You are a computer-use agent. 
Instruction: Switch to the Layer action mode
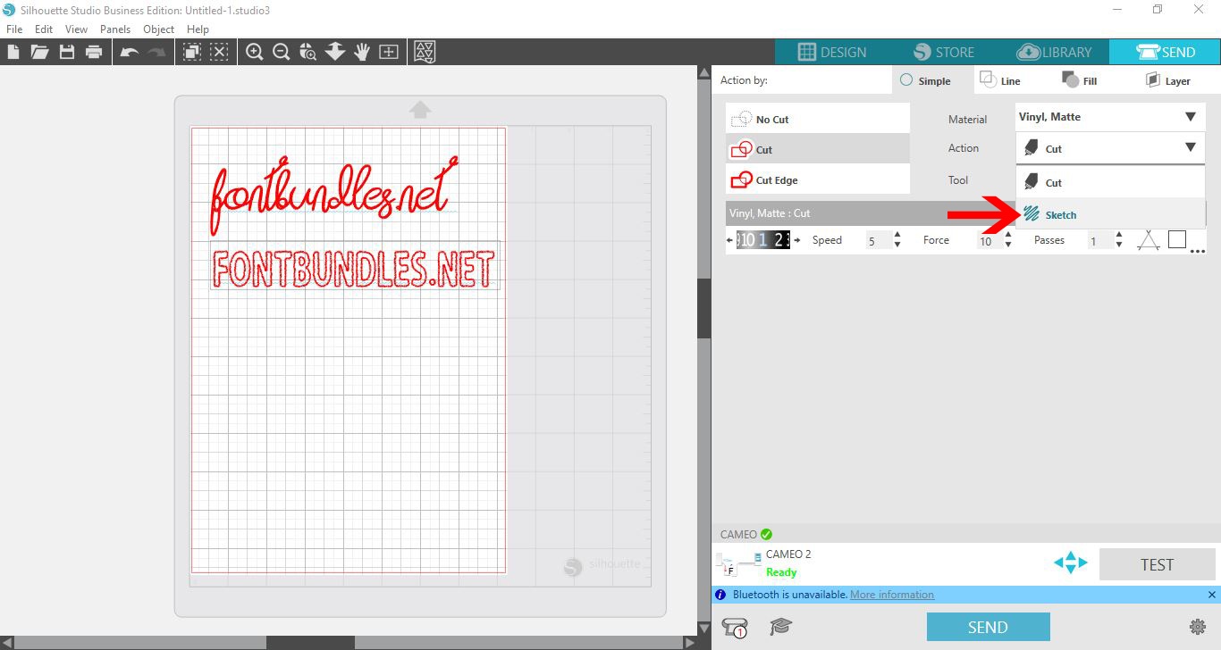(1167, 80)
